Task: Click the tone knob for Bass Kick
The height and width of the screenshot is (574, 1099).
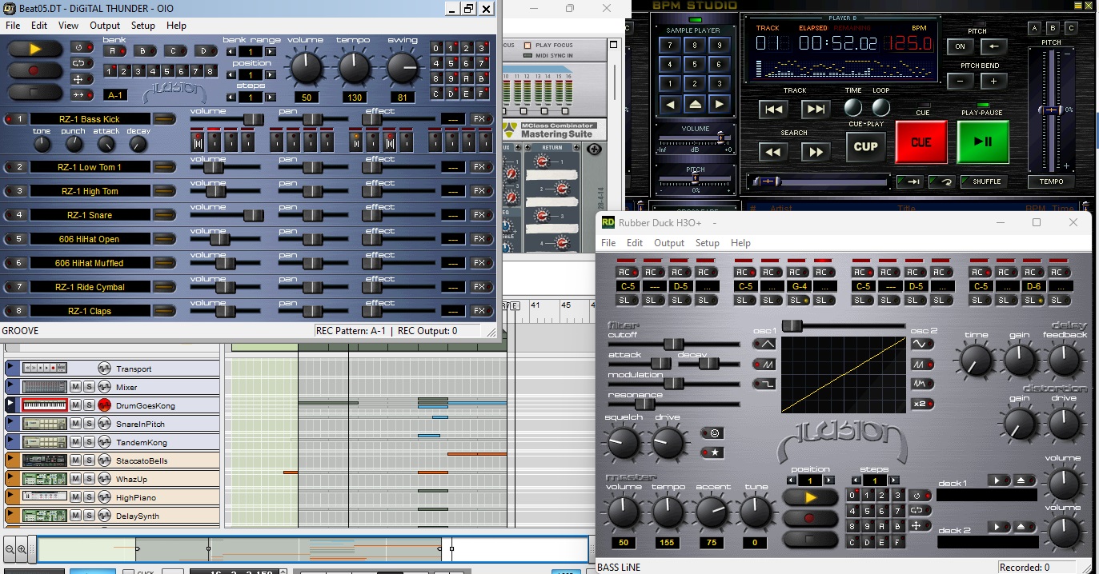Action: (x=42, y=145)
